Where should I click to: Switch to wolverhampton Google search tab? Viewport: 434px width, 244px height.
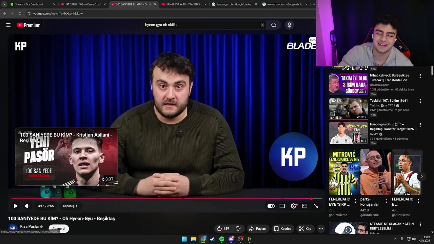pyautogui.click(x=284, y=4)
